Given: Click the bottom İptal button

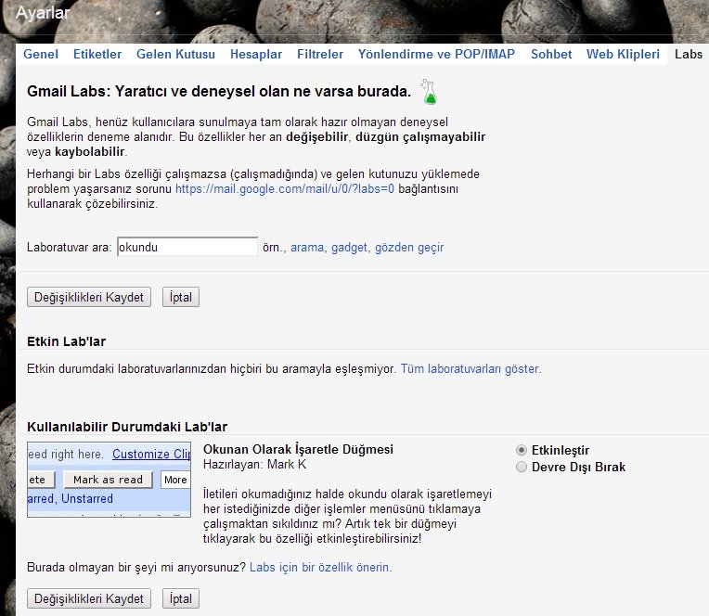Looking at the screenshot, I should pos(181,598).
